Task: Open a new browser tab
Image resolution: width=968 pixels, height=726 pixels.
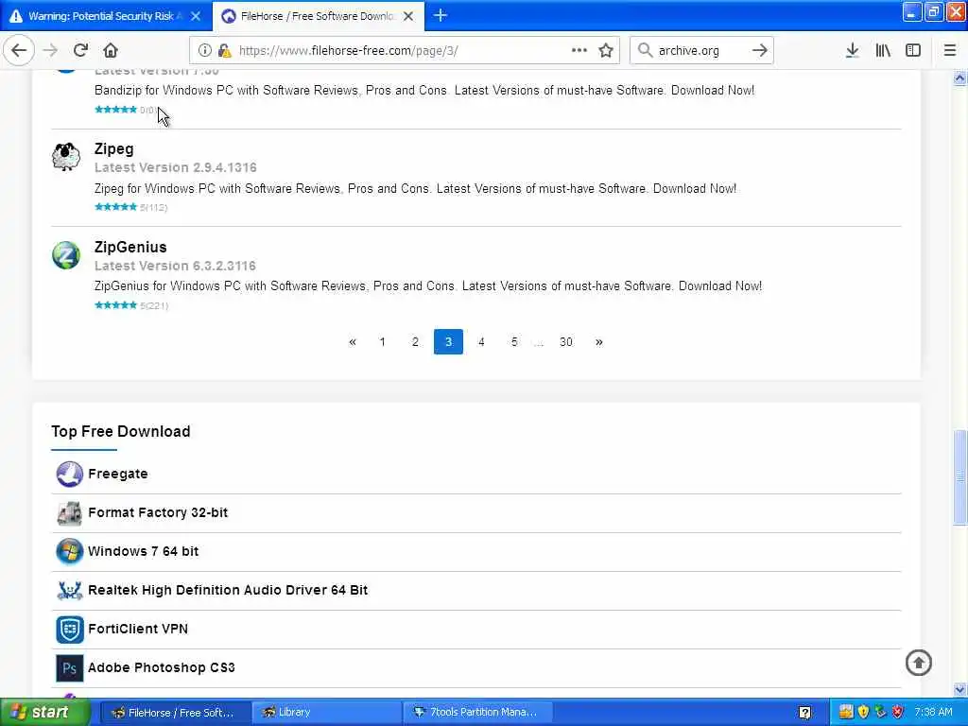Action: coord(441,15)
